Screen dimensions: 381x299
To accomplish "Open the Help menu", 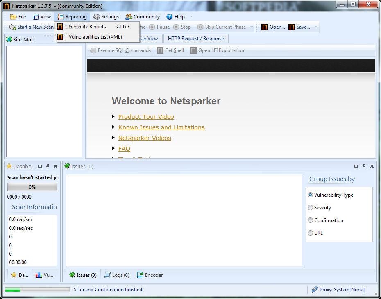I will [x=176, y=17].
